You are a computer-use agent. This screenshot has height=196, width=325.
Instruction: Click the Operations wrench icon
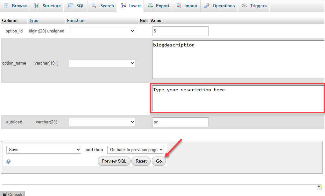click(207, 6)
